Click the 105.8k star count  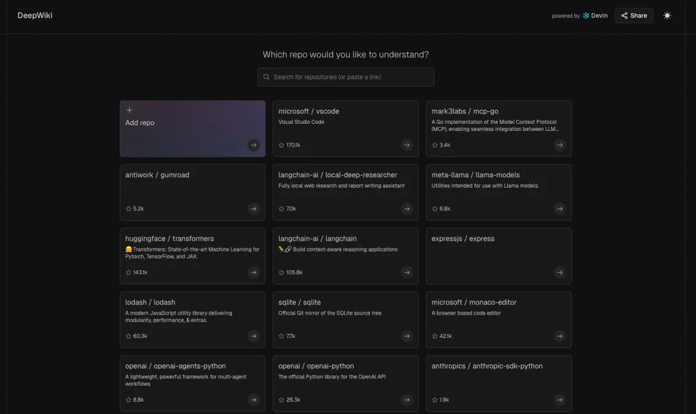(295, 272)
